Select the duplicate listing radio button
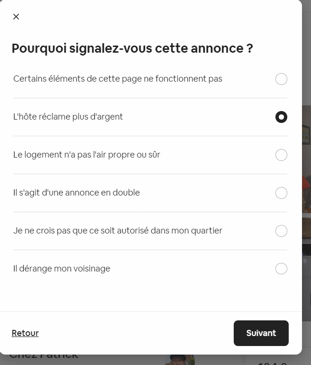This screenshot has height=365, width=311. tap(281, 193)
